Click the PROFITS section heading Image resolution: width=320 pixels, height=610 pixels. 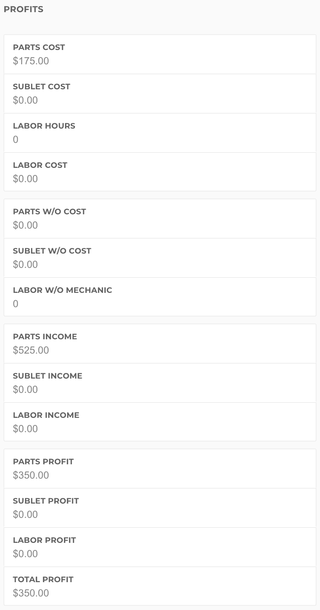[24, 9]
